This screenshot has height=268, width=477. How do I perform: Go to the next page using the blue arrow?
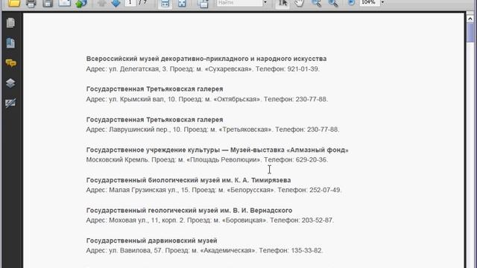(116, 3)
